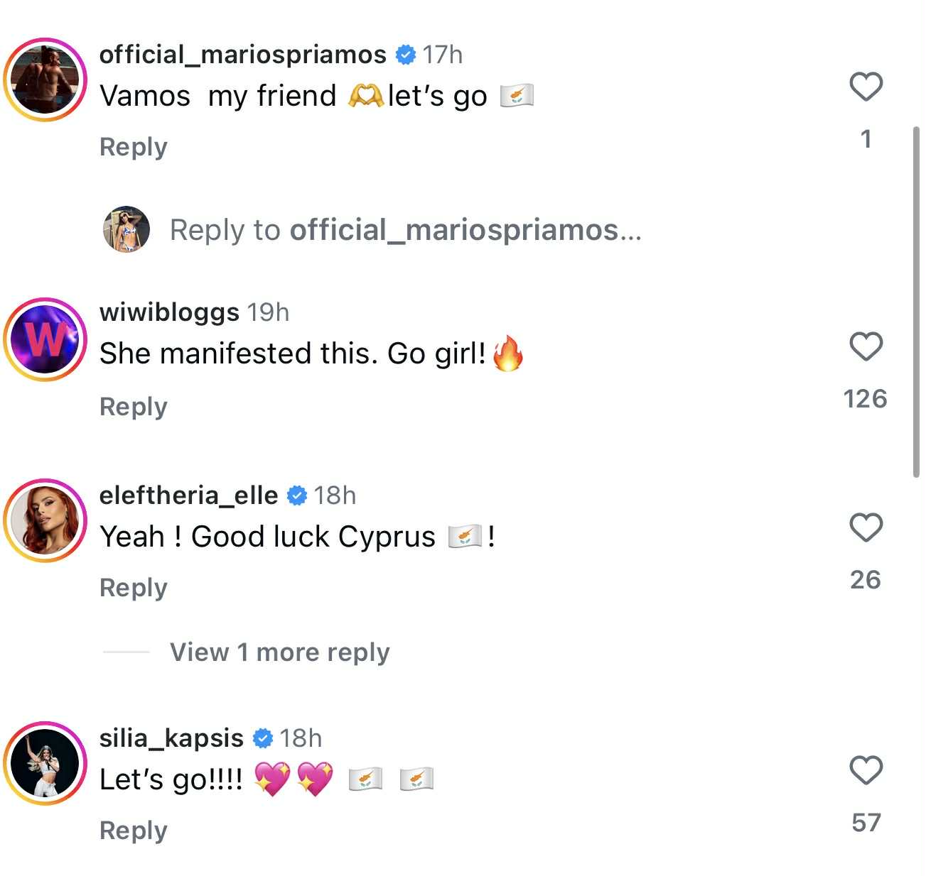Open silia_kapsis profile picture

tap(45, 763)
